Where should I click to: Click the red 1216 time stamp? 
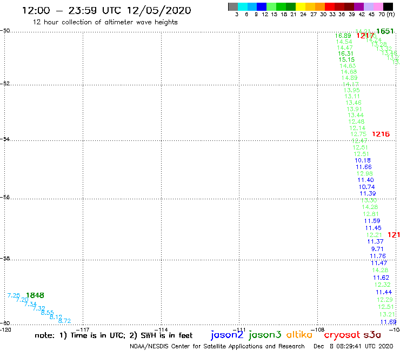[381, 134]
